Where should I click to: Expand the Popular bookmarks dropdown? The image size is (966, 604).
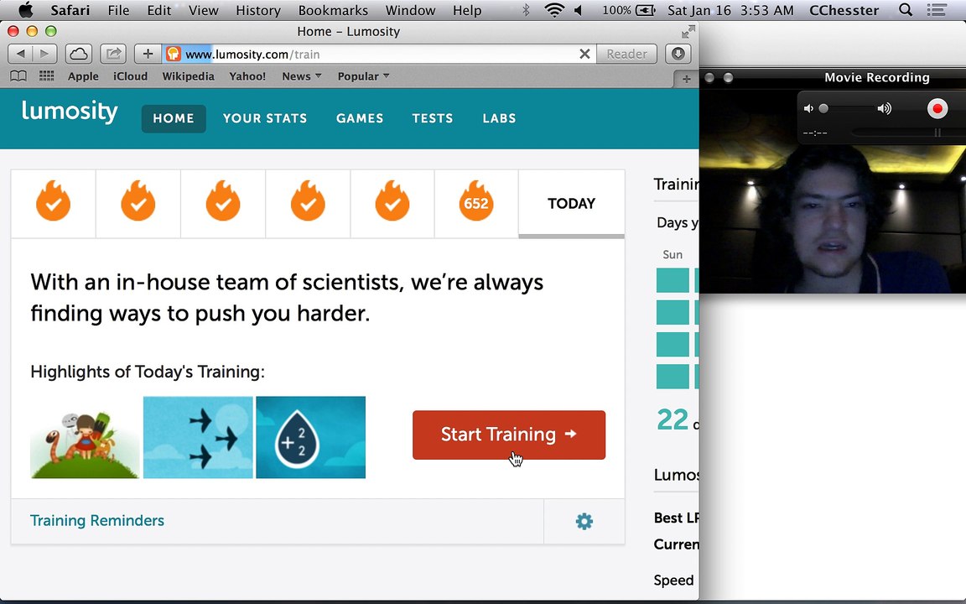click(x=363, y=75)
